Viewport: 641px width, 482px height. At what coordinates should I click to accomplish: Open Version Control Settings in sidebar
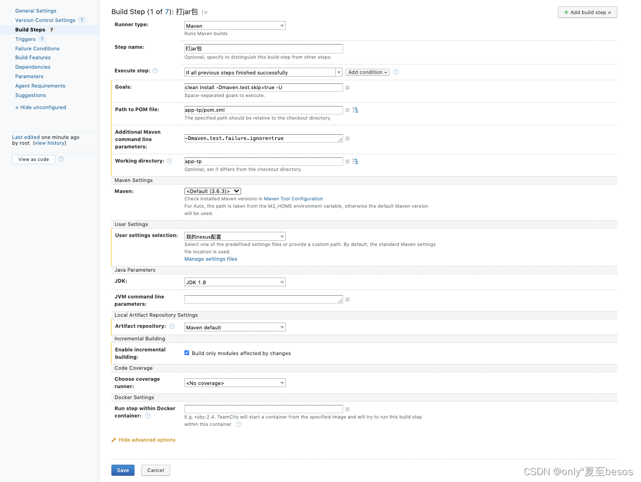45,20
